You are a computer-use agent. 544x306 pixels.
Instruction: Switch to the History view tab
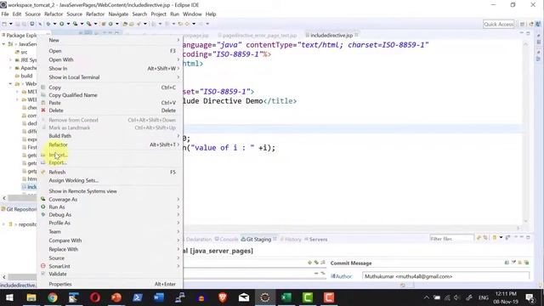point(291,239)
